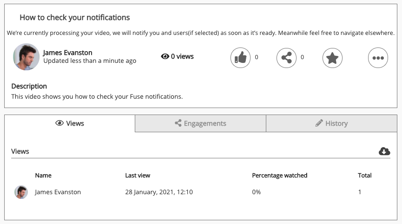Select the Views tab
402x224 pixels.
(x=70, y=123)
